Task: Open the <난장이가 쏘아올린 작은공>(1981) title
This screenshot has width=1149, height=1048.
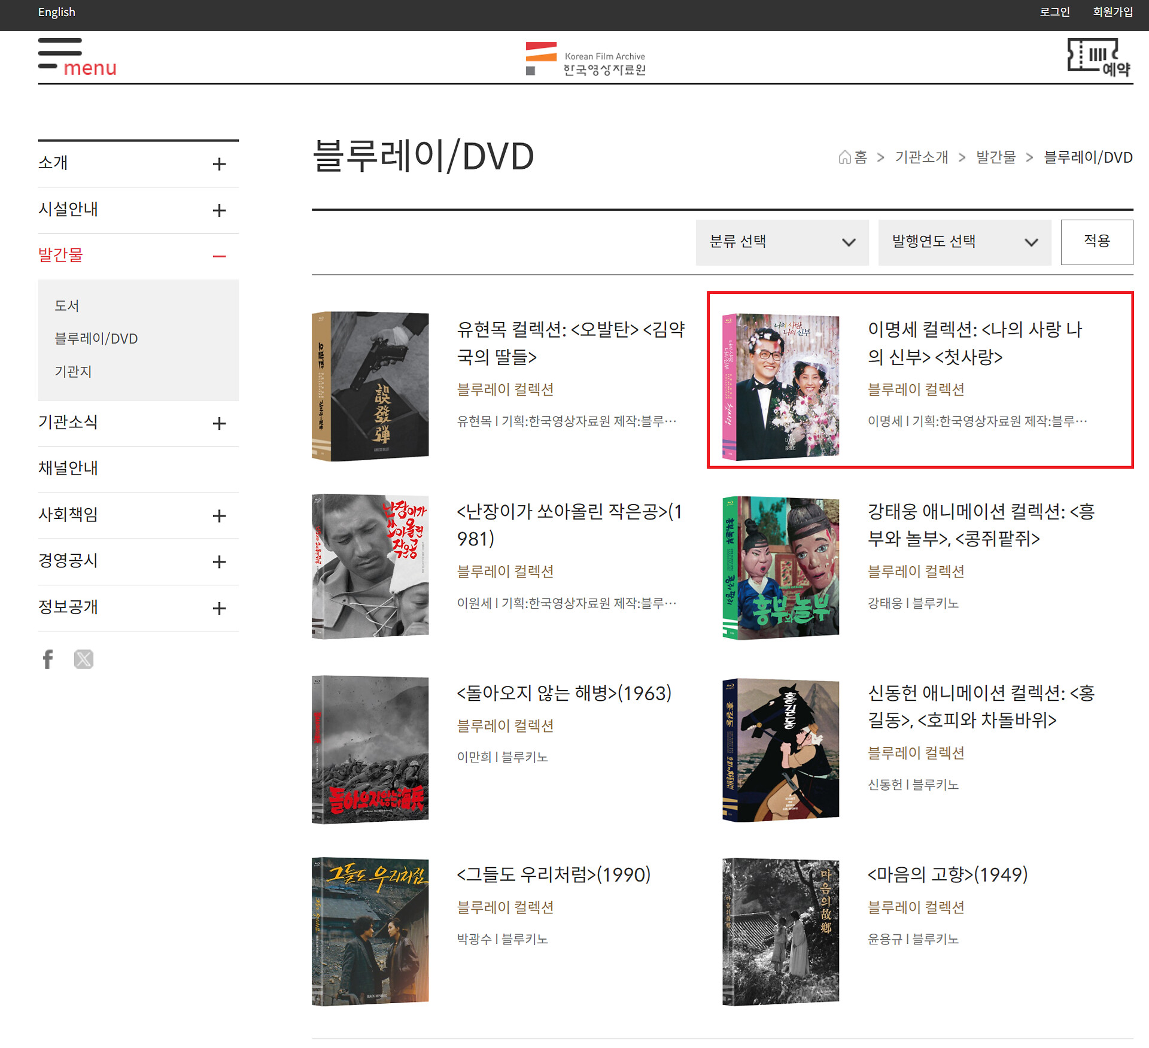Action: [570, 525]
